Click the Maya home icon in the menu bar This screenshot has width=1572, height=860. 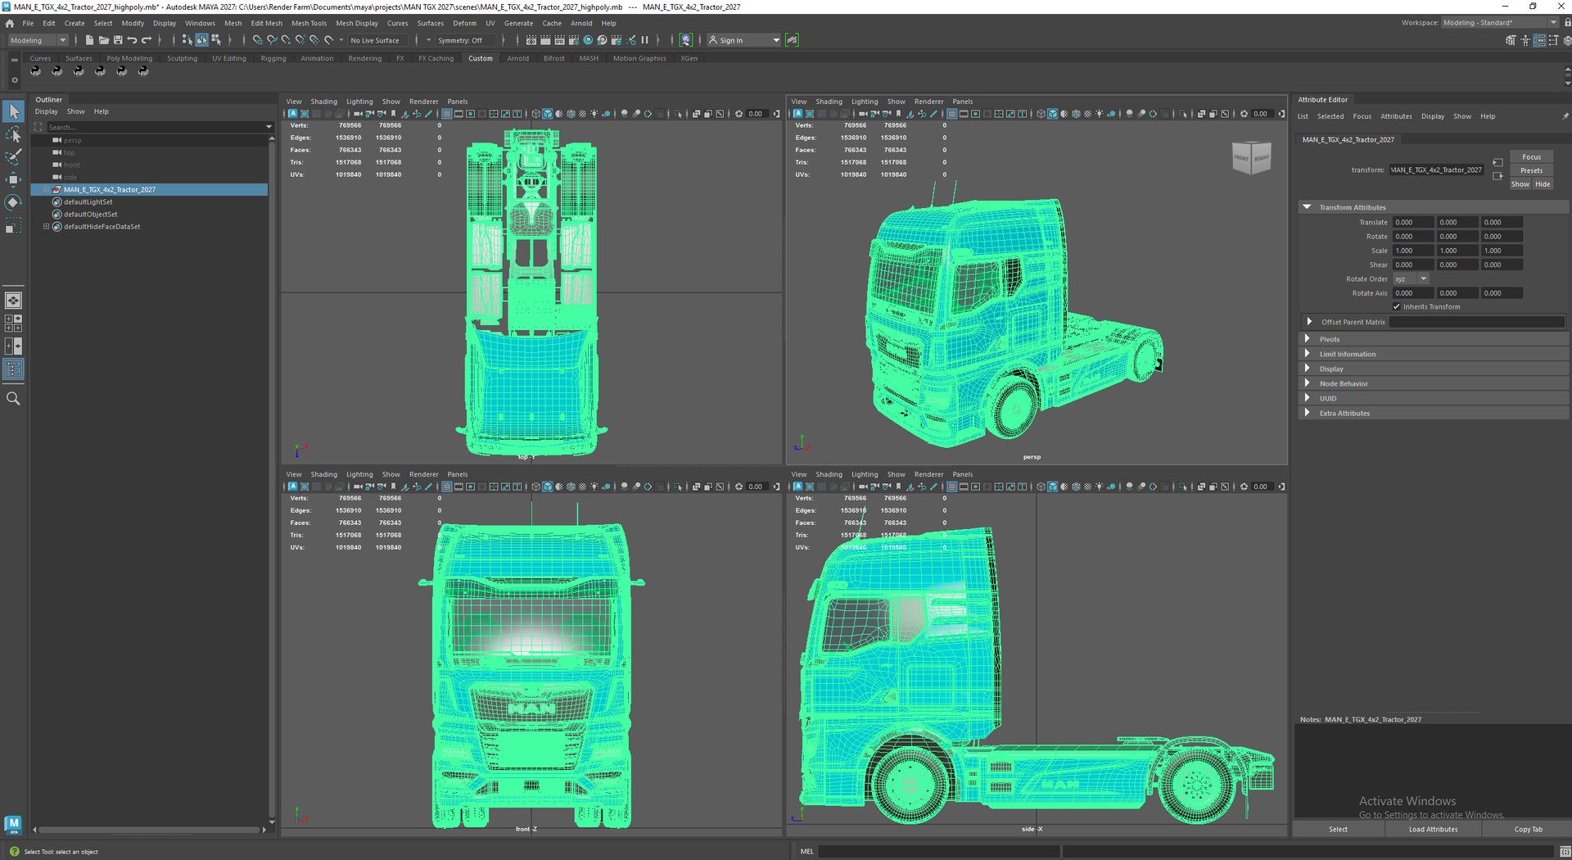[9, 23]
